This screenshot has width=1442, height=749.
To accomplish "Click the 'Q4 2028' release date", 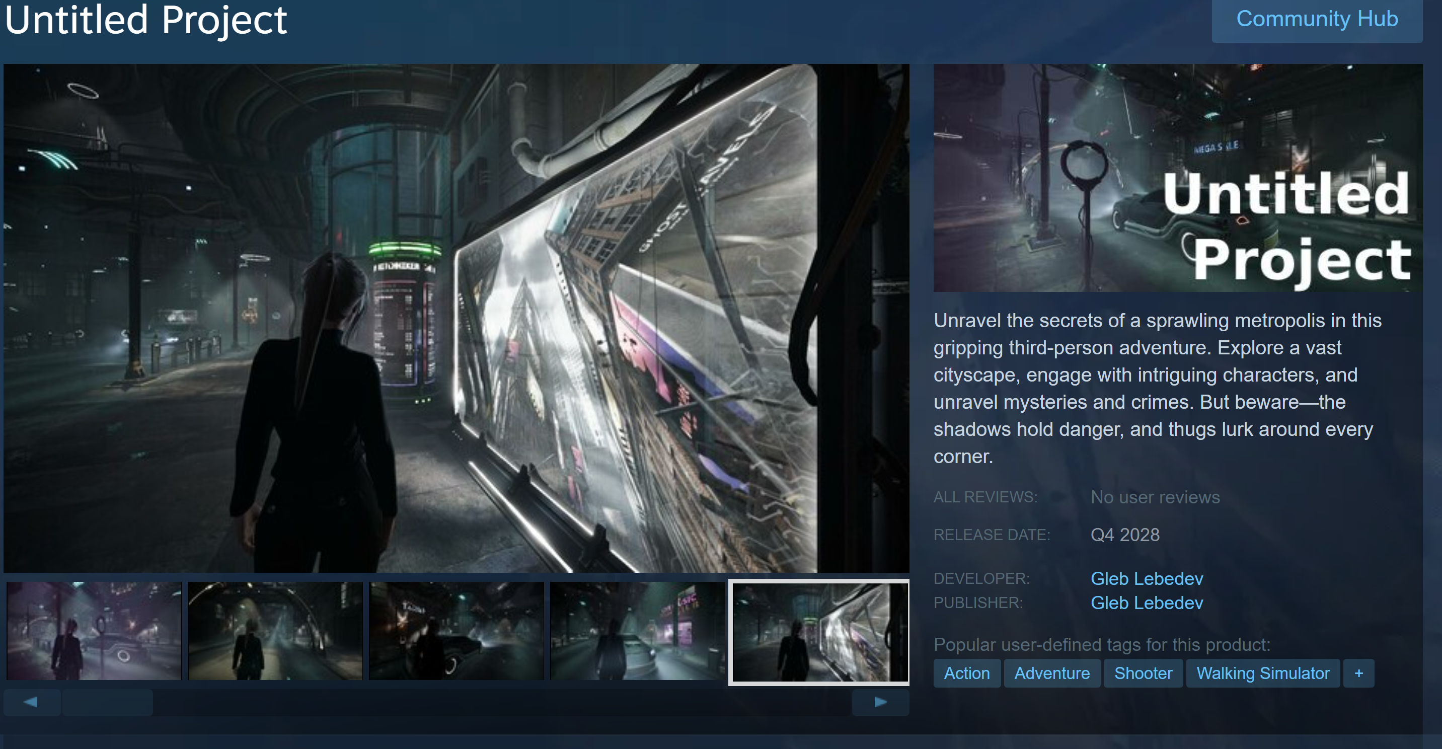I will [x=1124, y=535].
